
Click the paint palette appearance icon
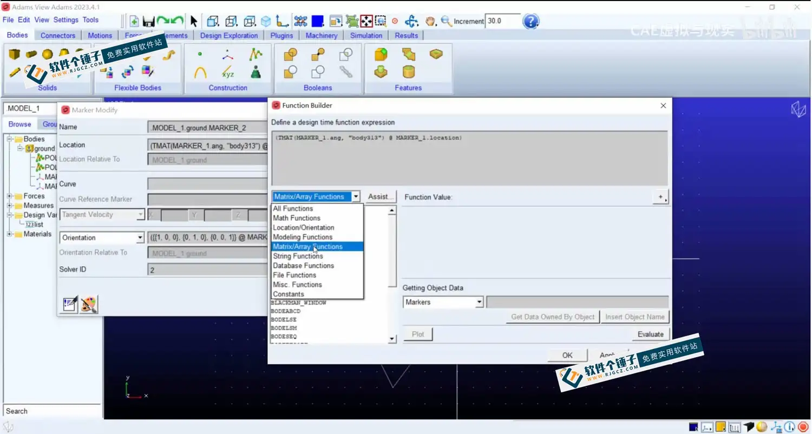[x=89, y=304]
